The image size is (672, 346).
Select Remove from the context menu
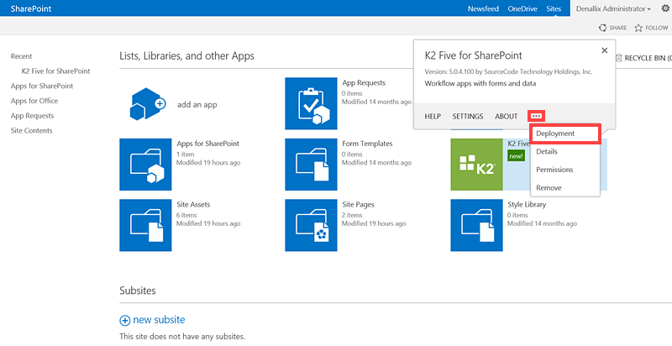tap(549, 188)
